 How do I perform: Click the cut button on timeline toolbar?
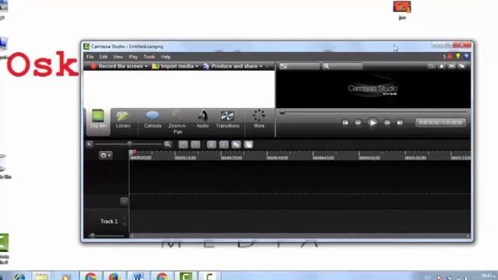point(212,145)
